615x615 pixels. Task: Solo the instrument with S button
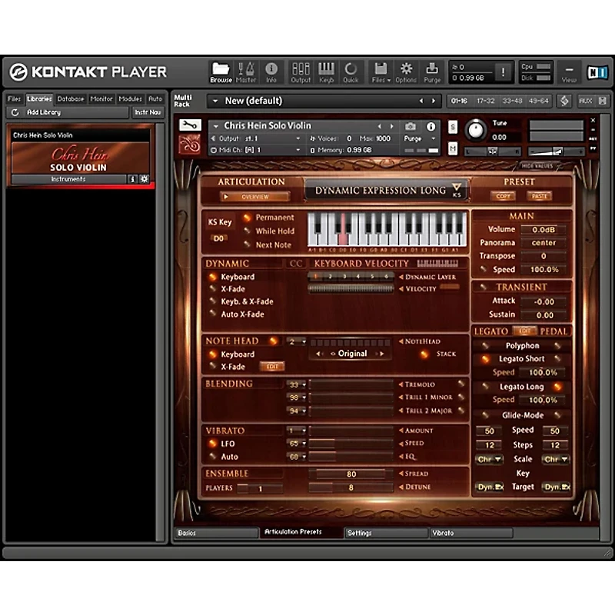point(453,127)
